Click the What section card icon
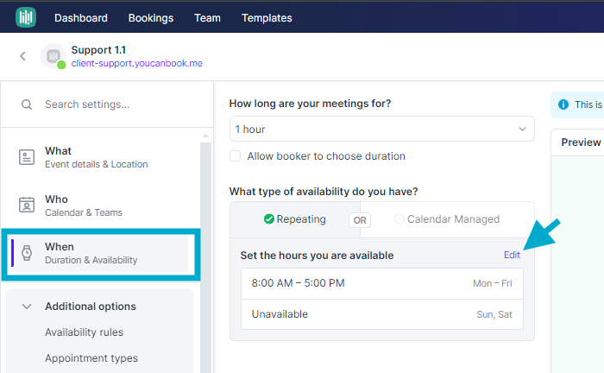The width and height of the screenshot is (604, 373). pyautogui.click(x=27, y=157)
